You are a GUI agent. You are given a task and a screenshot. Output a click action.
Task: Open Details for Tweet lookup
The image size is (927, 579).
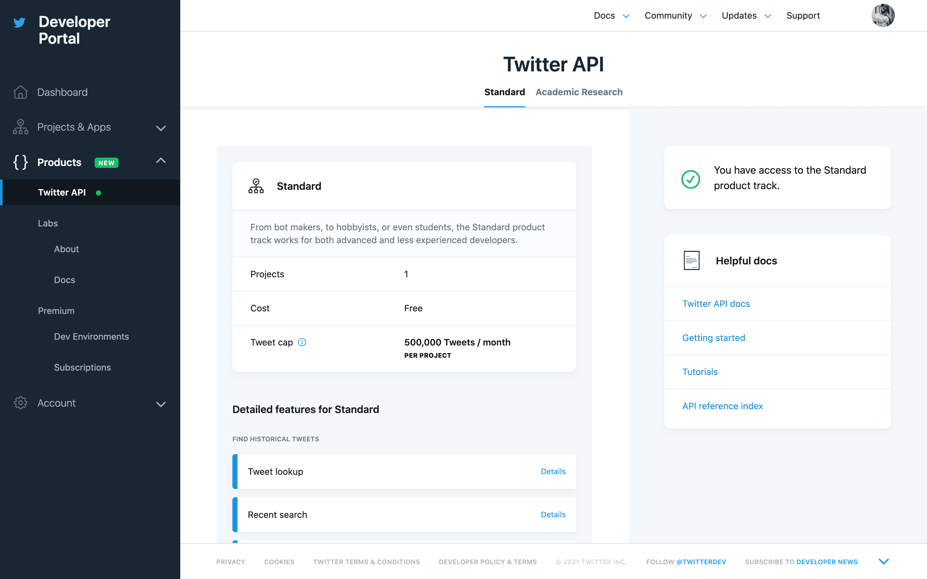pos(553,471)
